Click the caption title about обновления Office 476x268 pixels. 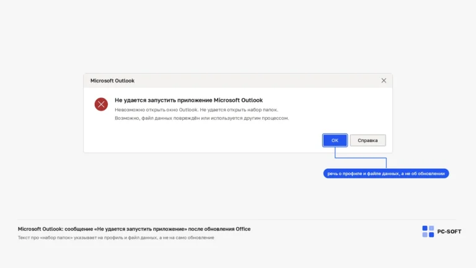pyautogui.click(x=134, y=229)
